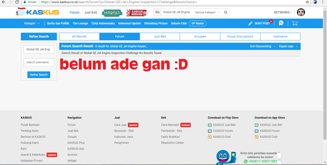Screen dimensions: 327x165
Task: Click the gray cloud icon in search box
Action: (x=158, y=12)
